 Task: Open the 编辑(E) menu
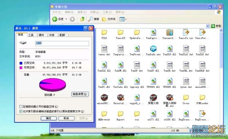pos(70,12)
